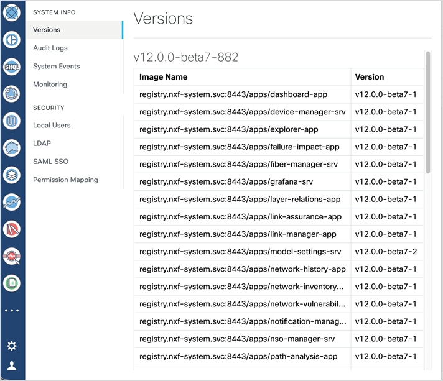Open the red striped failure impact icon
The height and width of the screenshot is (381, 443).
[x=12, y=229]
